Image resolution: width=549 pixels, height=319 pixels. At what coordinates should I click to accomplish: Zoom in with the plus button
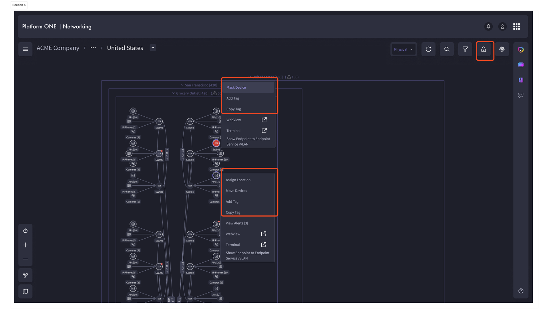coord(25,245)
